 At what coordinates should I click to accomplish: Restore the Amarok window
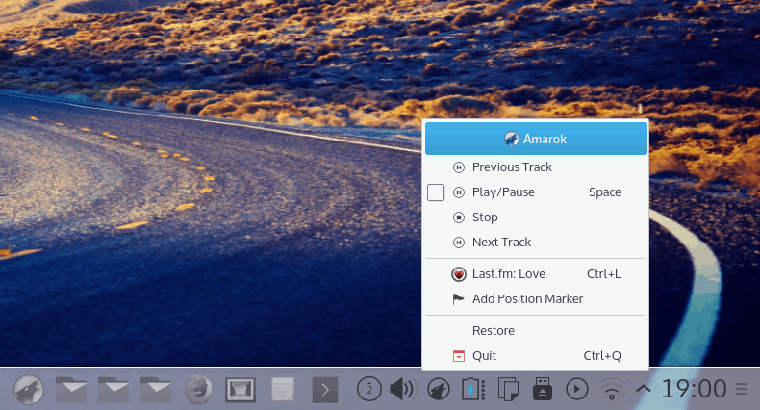[x=536, y=331]
